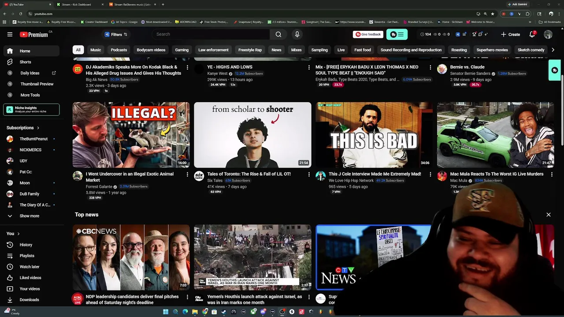
Task: Expand the Subscriptions section header
Action: click(23, 128)
